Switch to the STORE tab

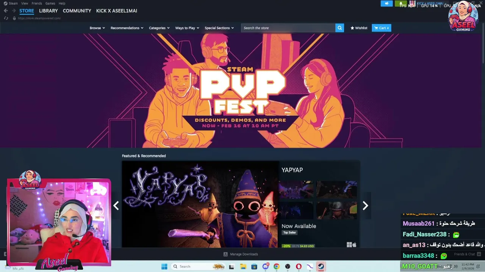(x=27, y=11)
